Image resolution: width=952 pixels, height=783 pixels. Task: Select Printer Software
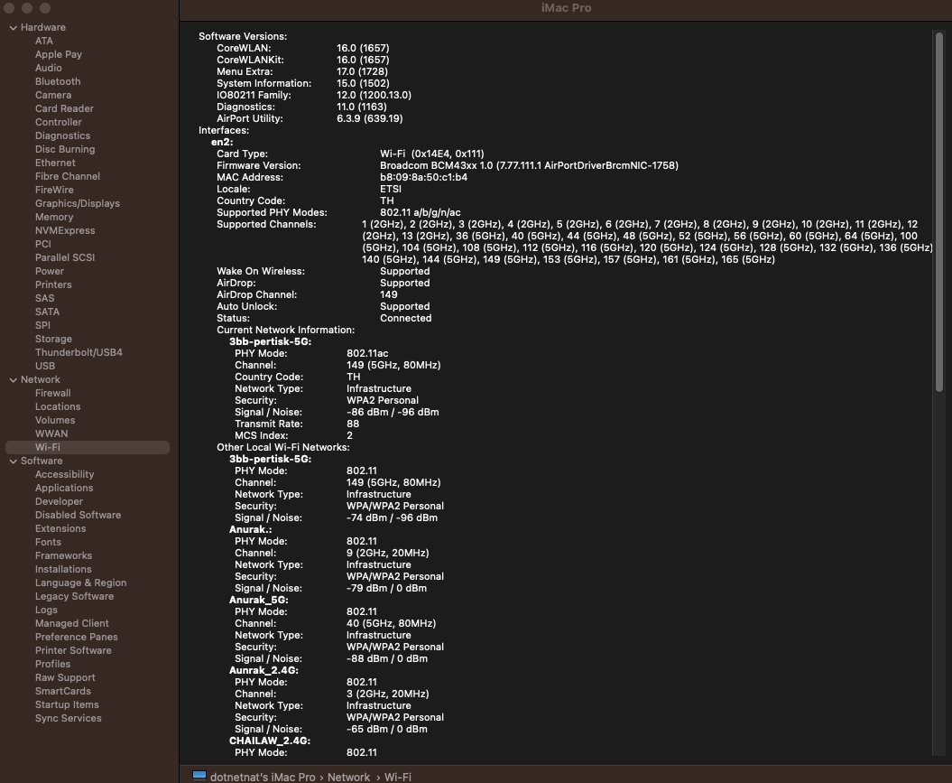coord(73,650)
